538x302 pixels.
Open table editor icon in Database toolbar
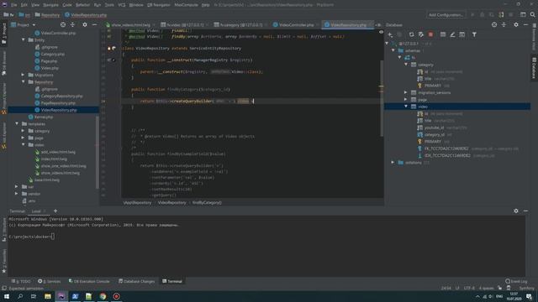coord(443,34)
